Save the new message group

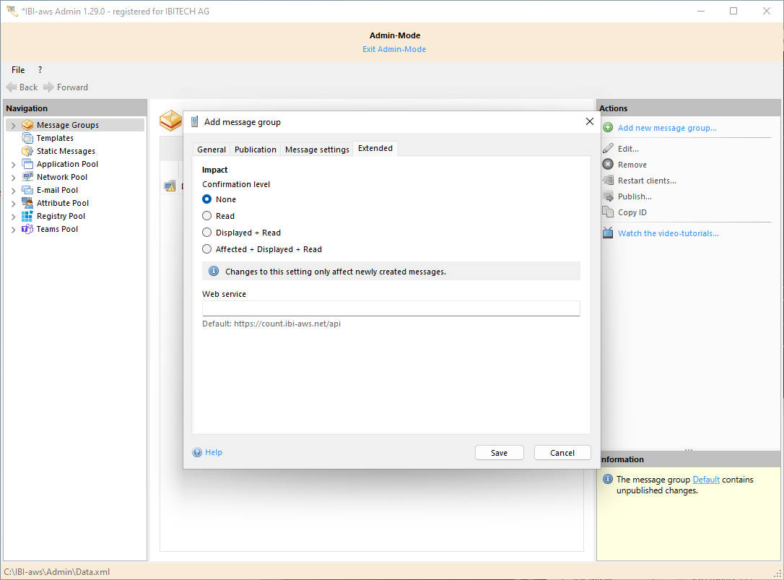coord(499,453)
